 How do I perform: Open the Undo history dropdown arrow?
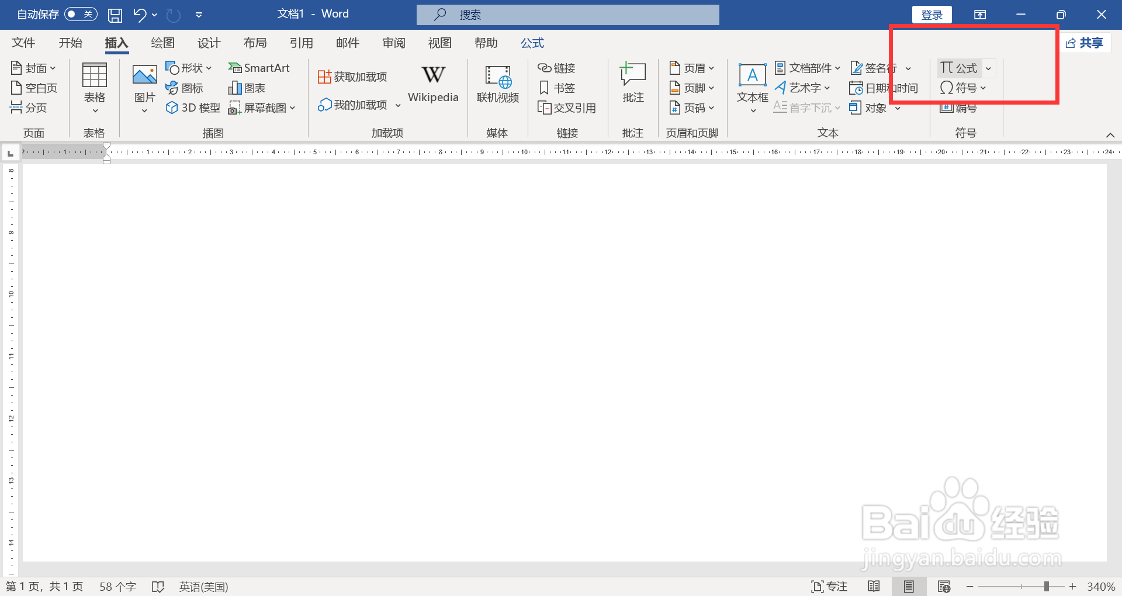point(154,15)
